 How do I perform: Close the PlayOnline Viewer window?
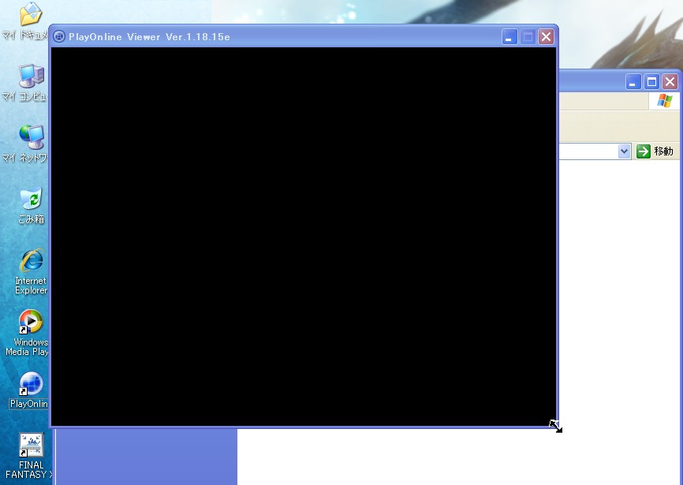click(x=545, y=37)
